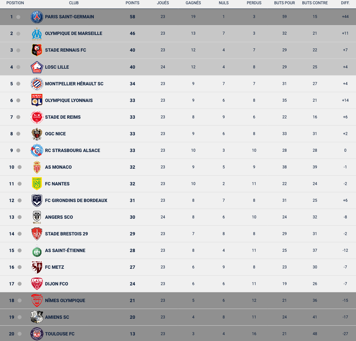Click the STADE DE REIMS team name
Viewport: 356px width, 341px height.
[x=63, y=117]
